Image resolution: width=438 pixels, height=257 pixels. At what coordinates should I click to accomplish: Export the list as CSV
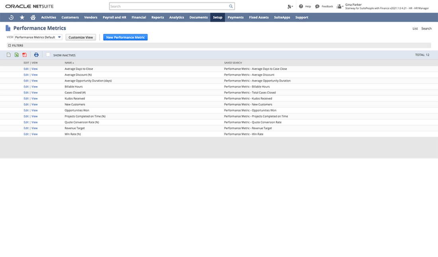9,55
